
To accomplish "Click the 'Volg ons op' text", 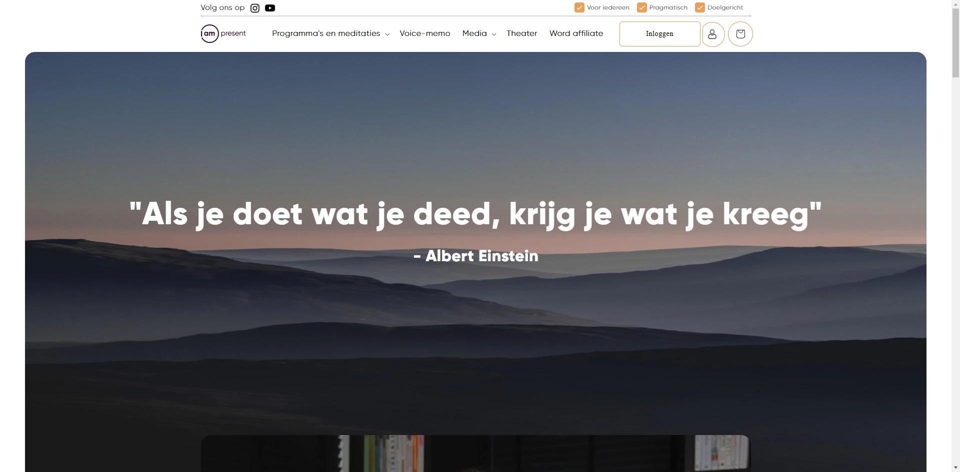I will [x=222, y=8].
